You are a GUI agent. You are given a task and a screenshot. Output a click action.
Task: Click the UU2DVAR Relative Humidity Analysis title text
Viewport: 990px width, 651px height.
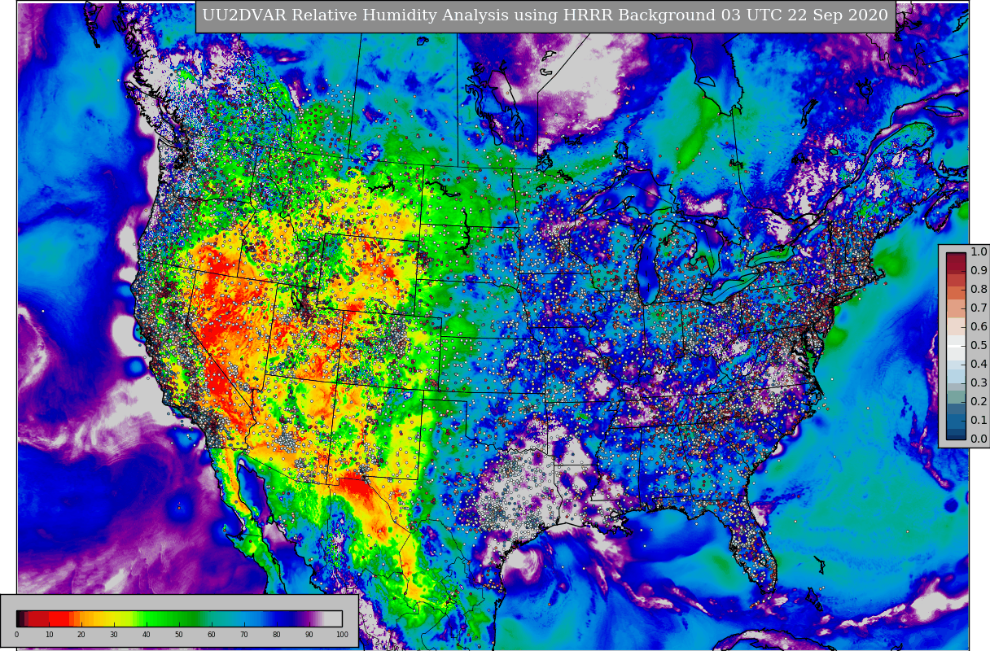point(545,15)
